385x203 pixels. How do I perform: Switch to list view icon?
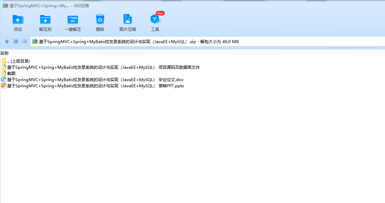coord(25,41)
